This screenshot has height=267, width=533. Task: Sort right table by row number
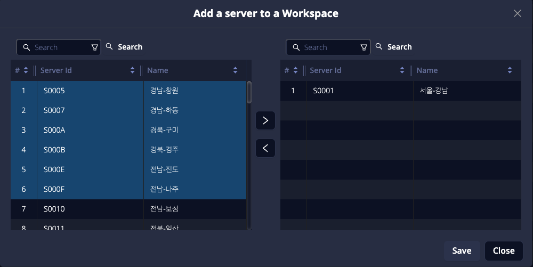pos(295,70)
